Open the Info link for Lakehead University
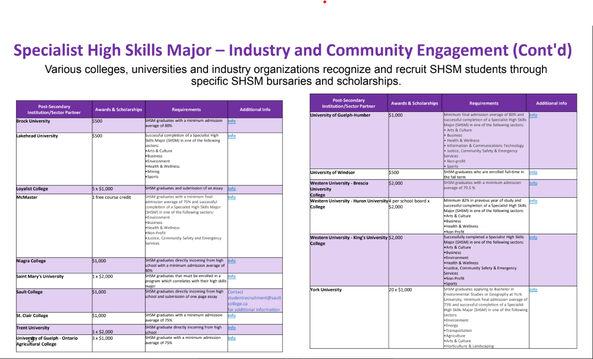The height and width of the screenshot is (359, 593). coord(232,136)
